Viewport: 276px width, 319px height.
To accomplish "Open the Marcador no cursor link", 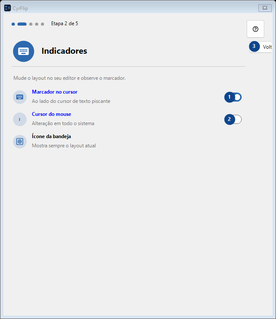I will [x=54, y=92].
